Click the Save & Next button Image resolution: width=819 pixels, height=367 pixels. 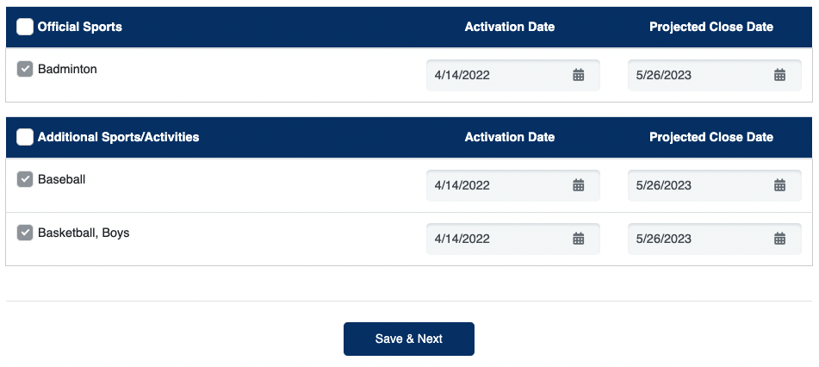click(408, 339)
